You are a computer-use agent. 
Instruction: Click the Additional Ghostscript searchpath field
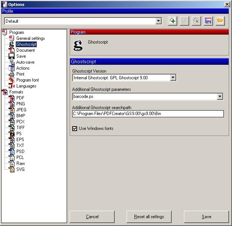[x=148, y=114]
